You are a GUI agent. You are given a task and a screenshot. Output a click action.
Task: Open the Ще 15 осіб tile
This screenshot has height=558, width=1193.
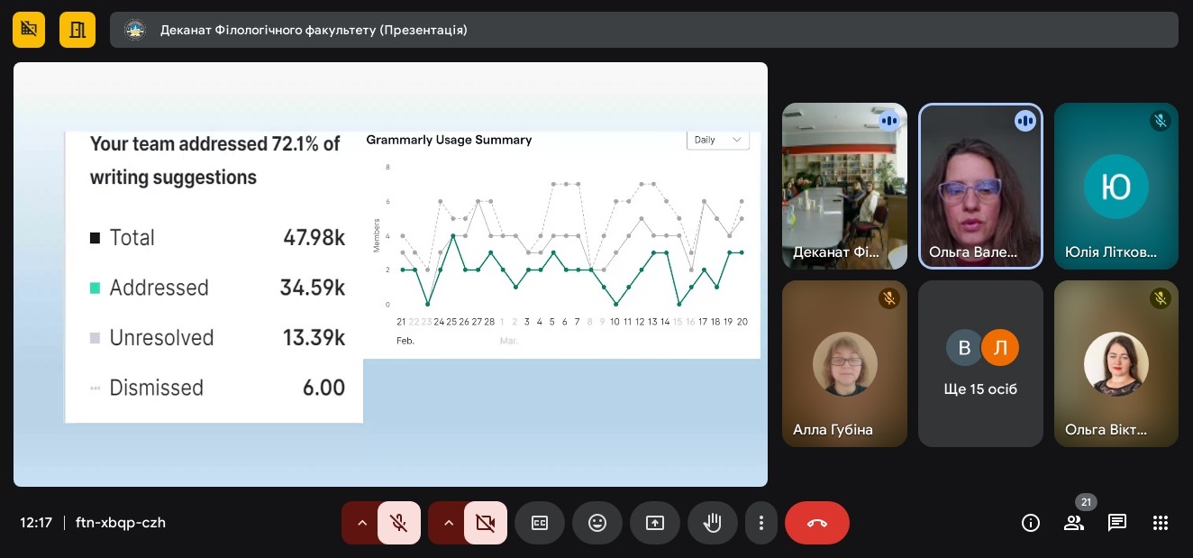tap(980, 363)
